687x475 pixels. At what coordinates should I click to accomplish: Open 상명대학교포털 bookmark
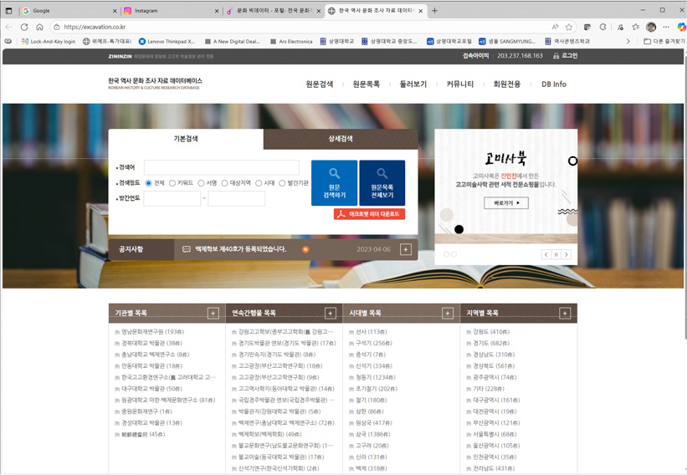(449, 42)
